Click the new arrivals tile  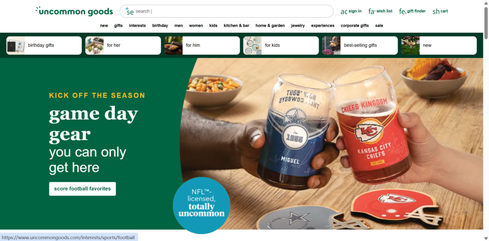(x=439, y=46)
